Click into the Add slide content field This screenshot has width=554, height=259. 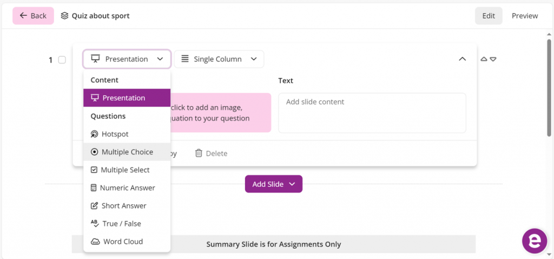click(372, 113)
